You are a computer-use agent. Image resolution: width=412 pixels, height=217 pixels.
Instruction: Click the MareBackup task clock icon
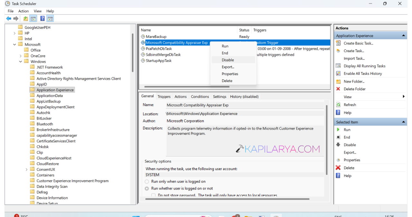click(143, 37)
